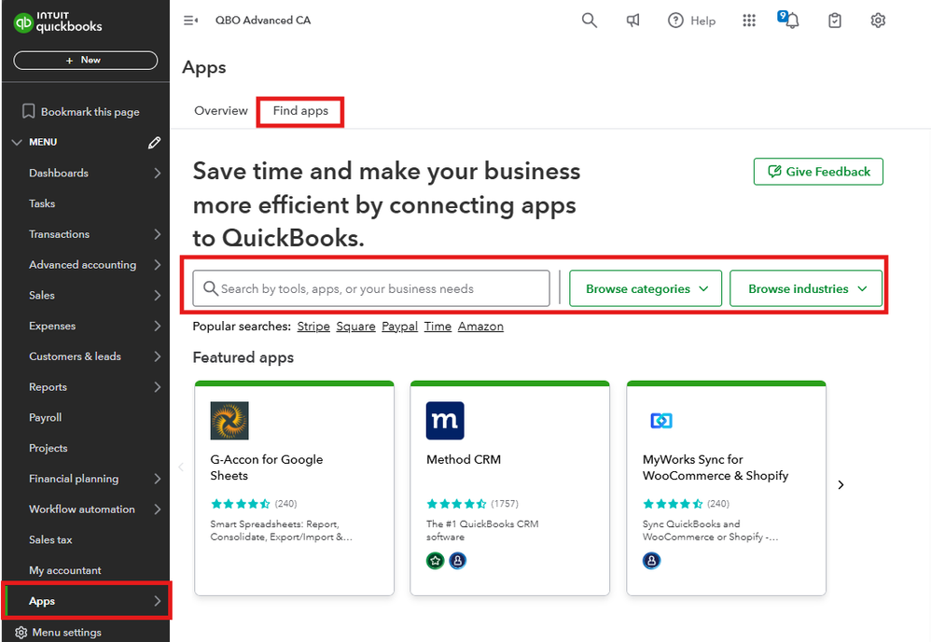Click the Stripe popular search link
The height and width of the screenshot is (642, 931).
(x=313, y=326)
